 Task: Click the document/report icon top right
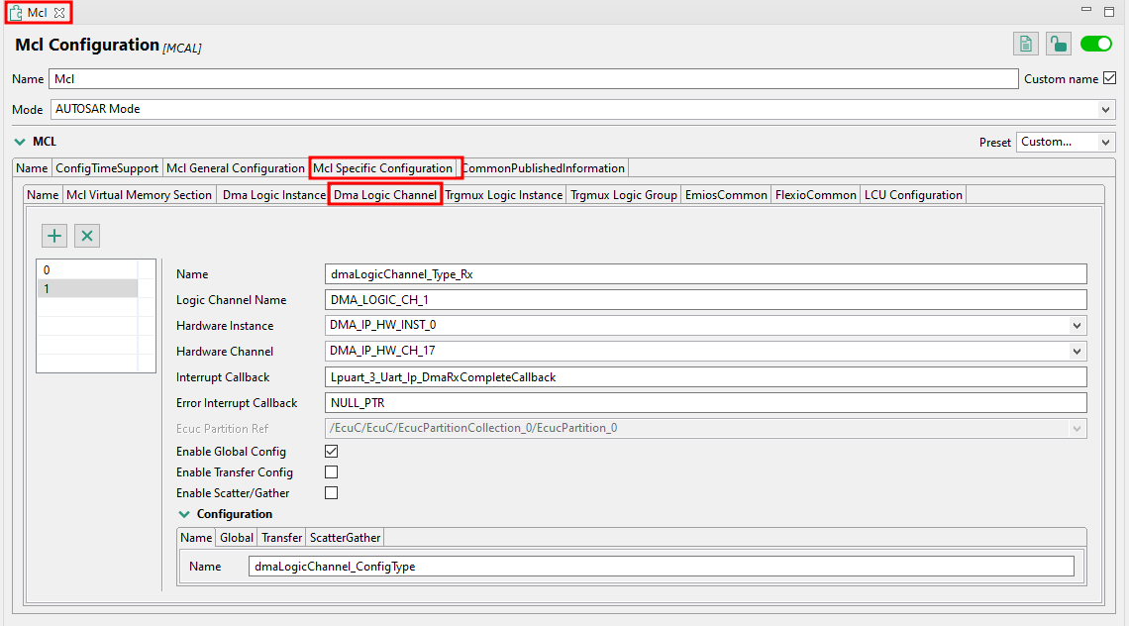tap(1025, 44)
